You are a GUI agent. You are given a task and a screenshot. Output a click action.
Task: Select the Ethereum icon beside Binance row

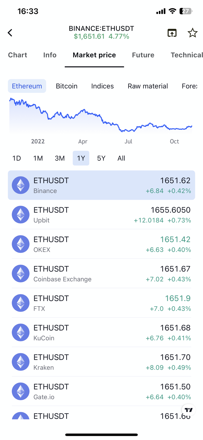[21, 185]
